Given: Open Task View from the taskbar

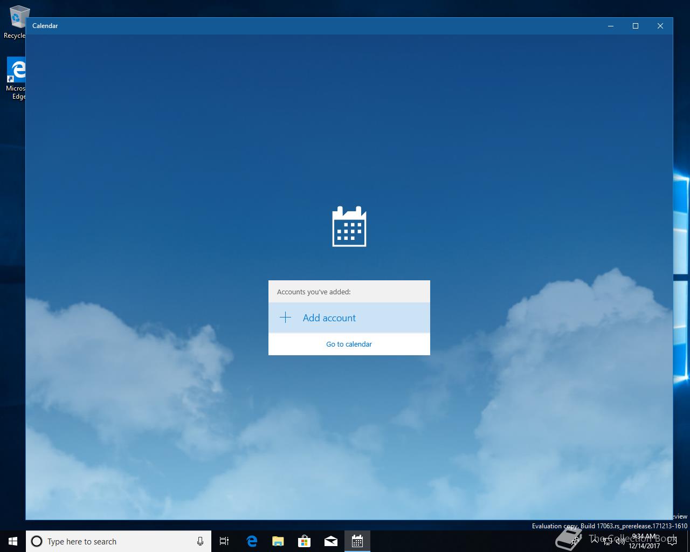Looking at the screenshot, I should click(x=224, y=541).
